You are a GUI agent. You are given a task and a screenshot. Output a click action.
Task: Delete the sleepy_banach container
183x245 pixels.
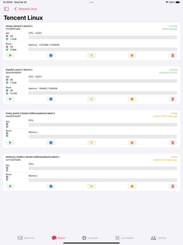click(173, 55)
